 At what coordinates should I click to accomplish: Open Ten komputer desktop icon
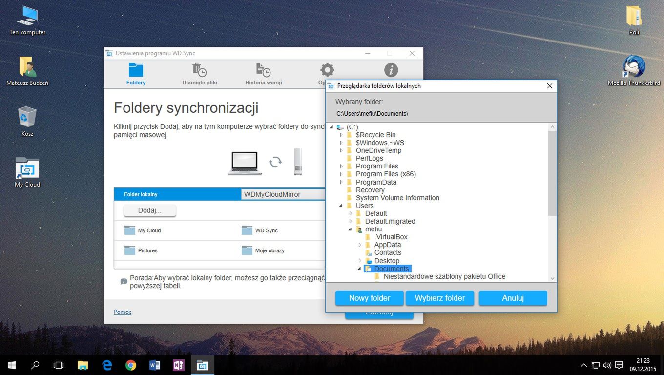point(27,21)
